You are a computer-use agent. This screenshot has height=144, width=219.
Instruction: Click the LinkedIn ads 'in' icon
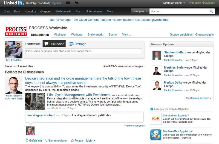point(151,109)
